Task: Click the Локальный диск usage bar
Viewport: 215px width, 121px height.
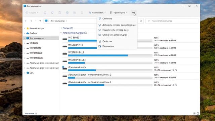Action: (x=110, y=70)
